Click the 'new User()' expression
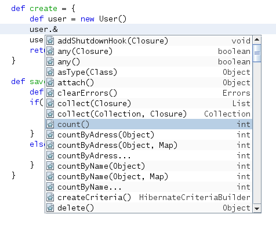 (x=103, y=19)
